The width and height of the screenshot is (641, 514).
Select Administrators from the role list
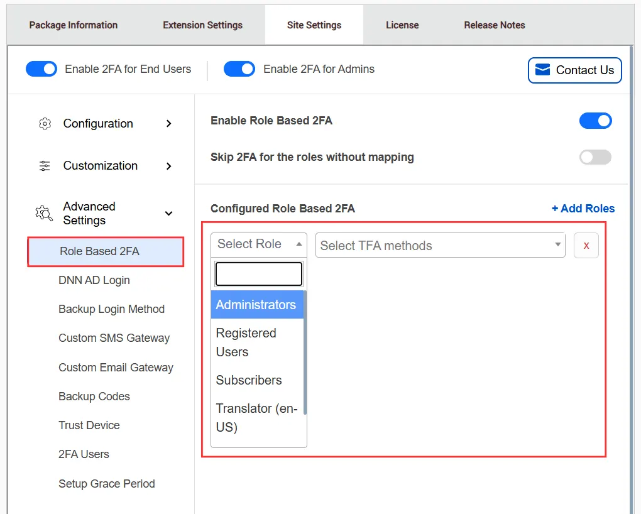point(256,304)
